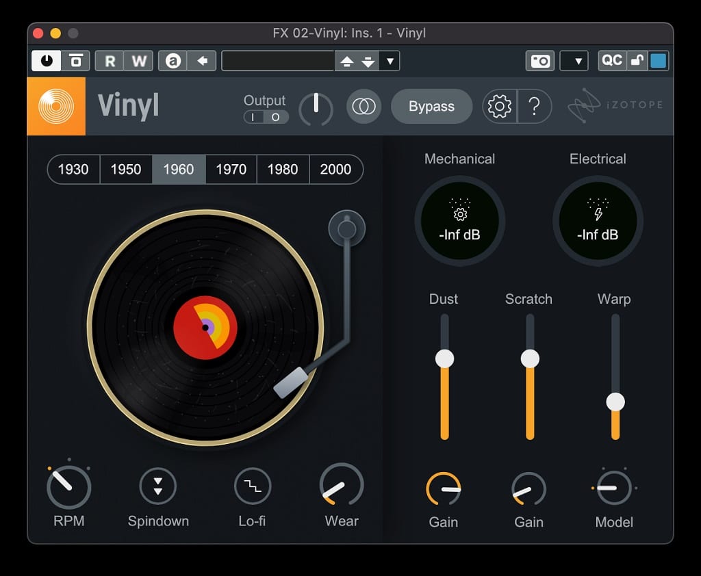This screenshot has height=576, width=701.
Task: Minimize the Vinyl plugin window
Action: tap(55, 34)
